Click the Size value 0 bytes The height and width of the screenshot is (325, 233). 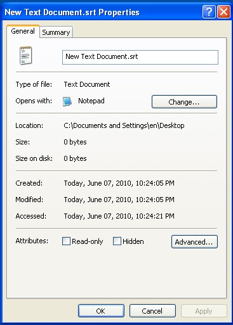[75, 142]
